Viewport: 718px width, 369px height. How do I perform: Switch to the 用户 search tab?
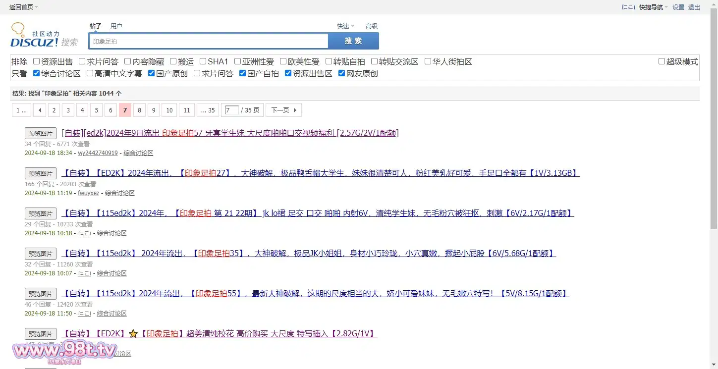(116, 26)
